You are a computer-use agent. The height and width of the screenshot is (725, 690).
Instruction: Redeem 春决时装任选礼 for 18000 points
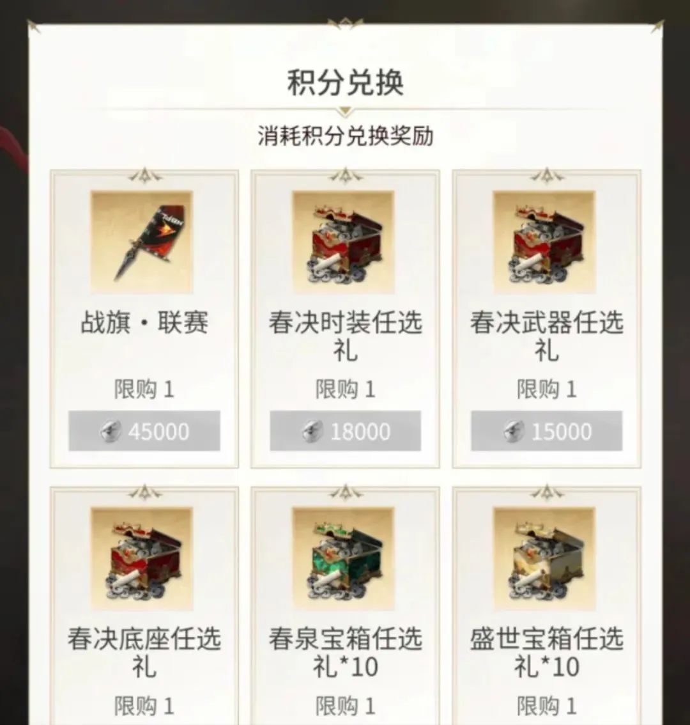345,430
